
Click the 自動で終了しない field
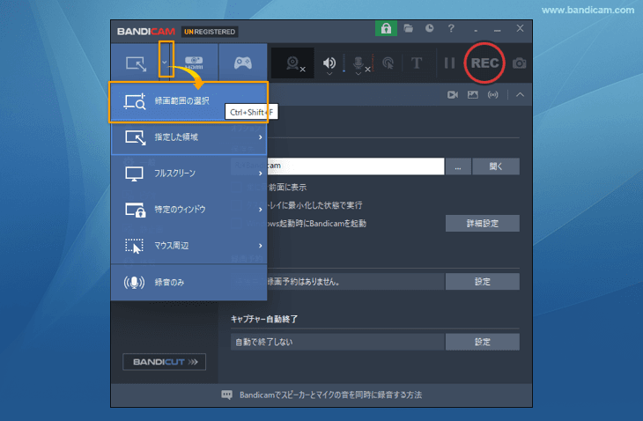point(337,342)
